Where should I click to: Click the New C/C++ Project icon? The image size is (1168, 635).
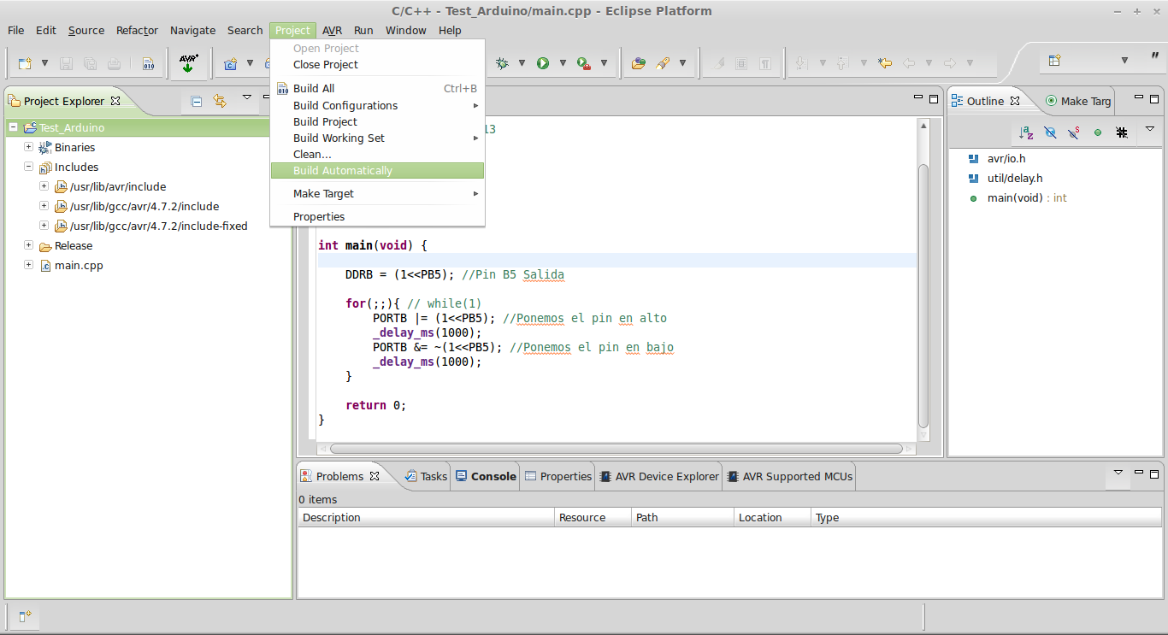pos(231,63)
